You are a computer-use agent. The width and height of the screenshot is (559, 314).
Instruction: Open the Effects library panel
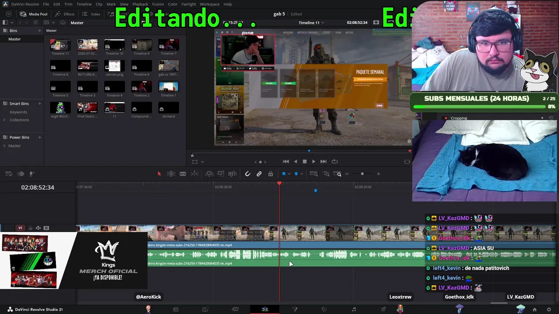pyautogui.click(x=65, y=14)
